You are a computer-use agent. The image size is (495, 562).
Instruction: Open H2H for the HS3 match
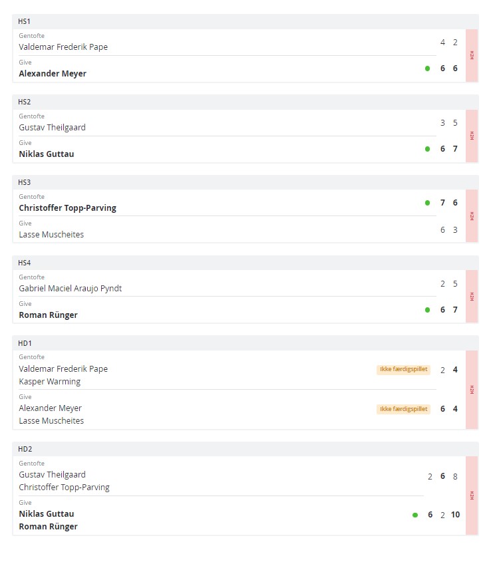point(472,216)
